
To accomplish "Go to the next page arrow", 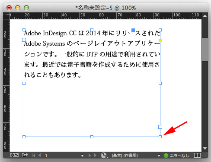I will [x=90, y=156].
